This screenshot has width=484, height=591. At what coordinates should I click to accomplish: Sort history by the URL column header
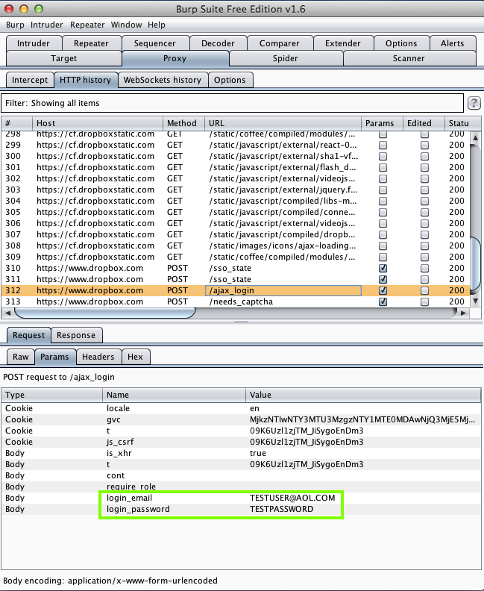(x=283, y=123)
